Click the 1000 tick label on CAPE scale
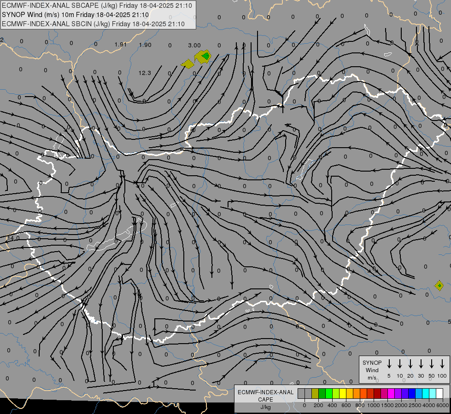 pos(374,405)
